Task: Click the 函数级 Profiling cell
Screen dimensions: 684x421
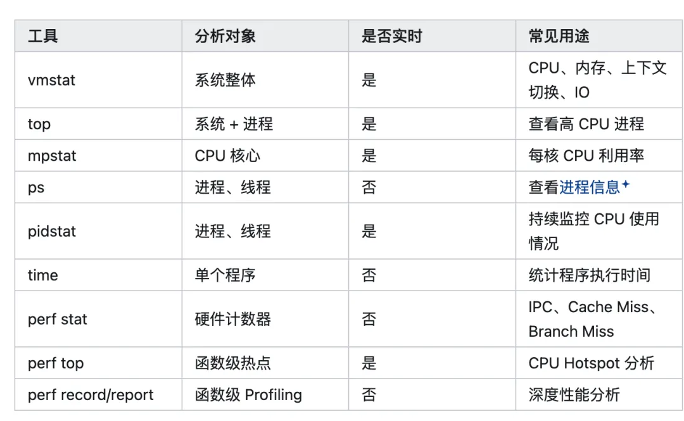Action: [265, 395]
